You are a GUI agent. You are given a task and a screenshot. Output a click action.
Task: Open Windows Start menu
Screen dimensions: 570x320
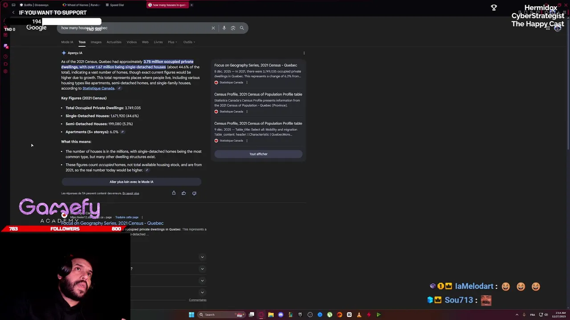point(191,315)
